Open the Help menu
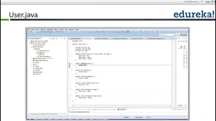Viewport: 216px width, 121px height. click(77, 30)
